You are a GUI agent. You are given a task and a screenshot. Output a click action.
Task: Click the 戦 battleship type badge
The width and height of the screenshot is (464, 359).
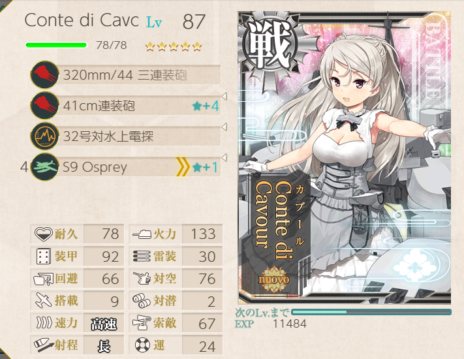click(269, 45)
